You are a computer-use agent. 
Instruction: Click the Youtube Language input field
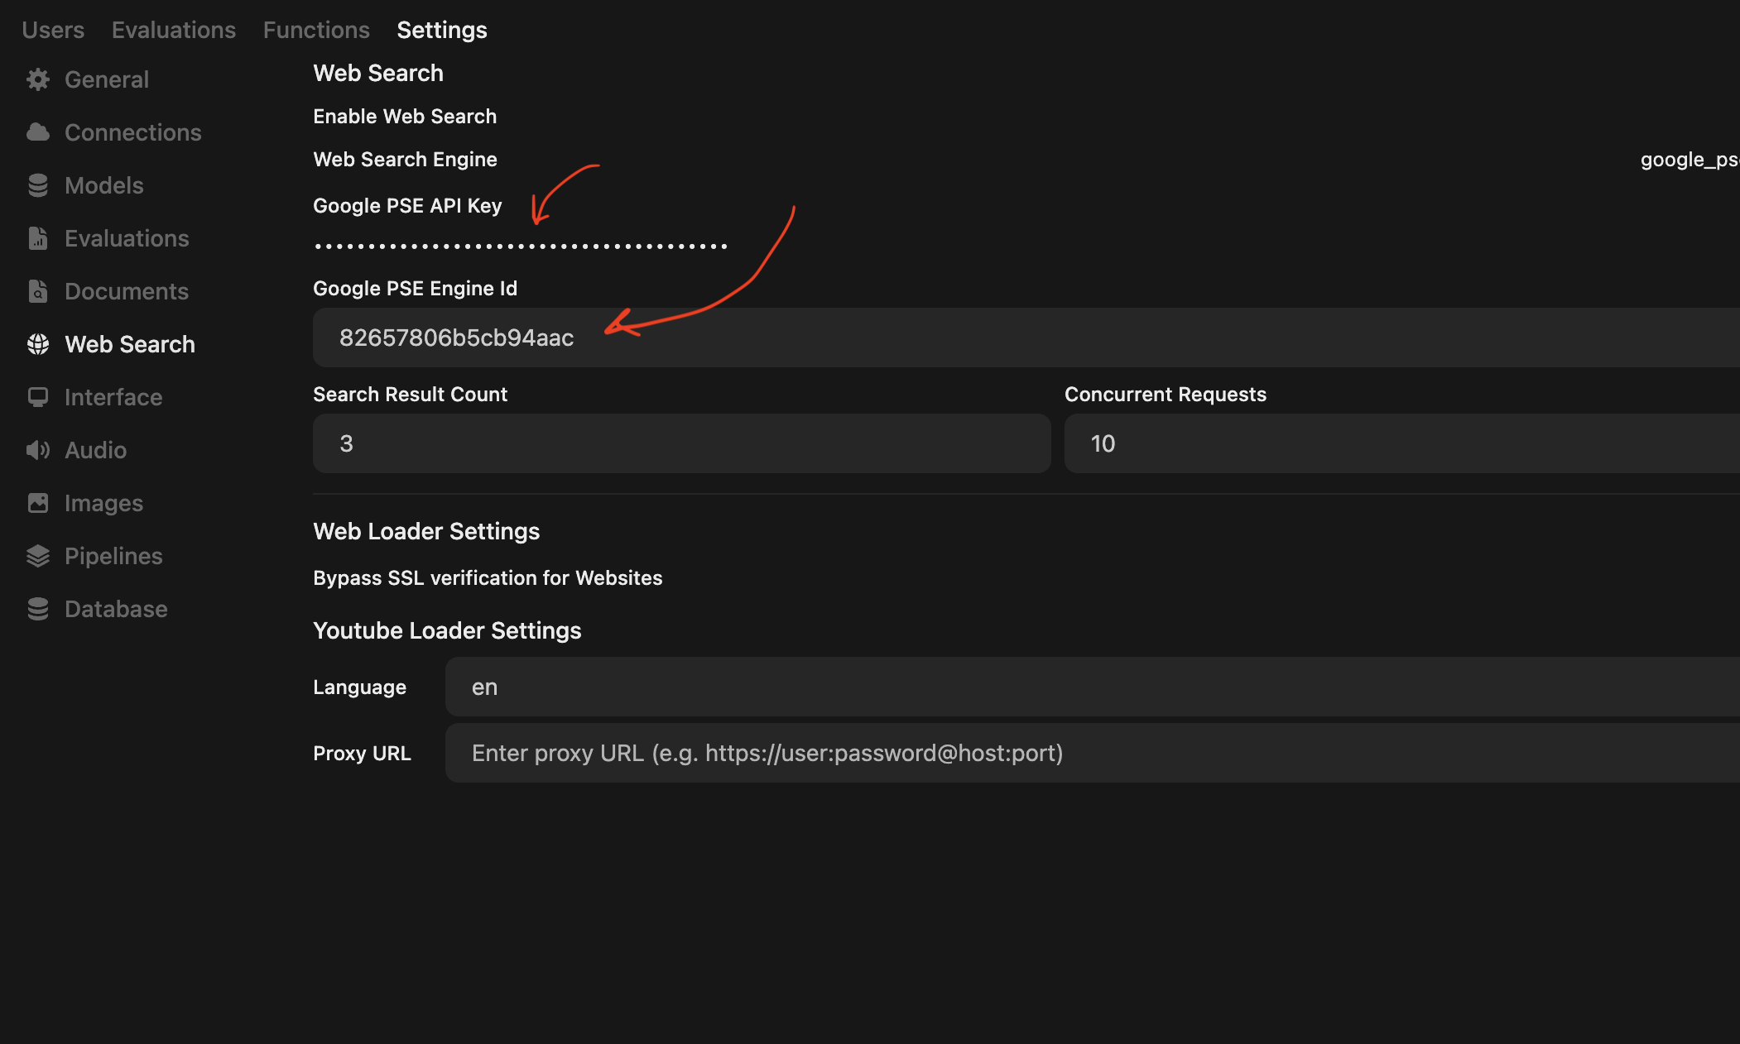click(x=1093, y=687)
